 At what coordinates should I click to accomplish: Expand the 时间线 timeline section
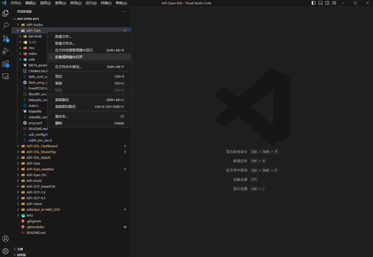(71, 255)
